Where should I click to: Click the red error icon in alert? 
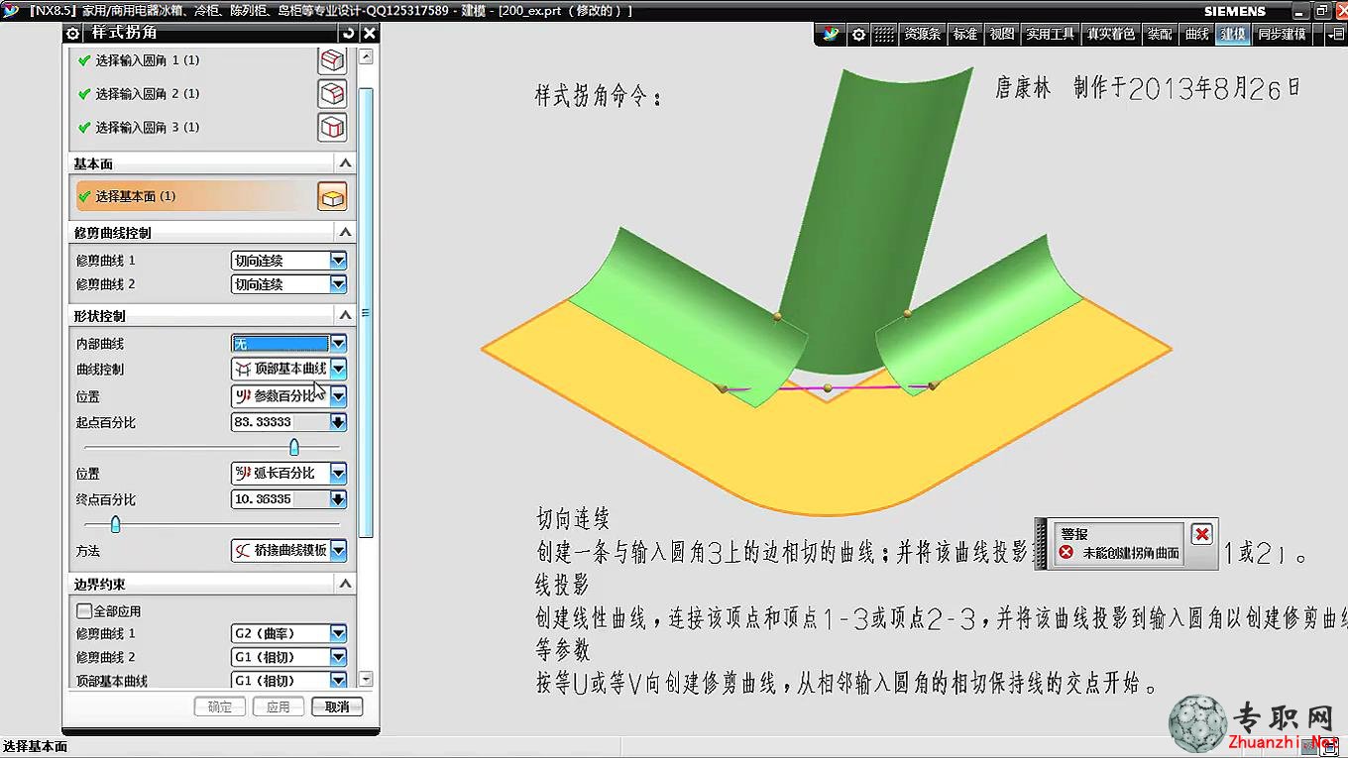pos(1067,553)
